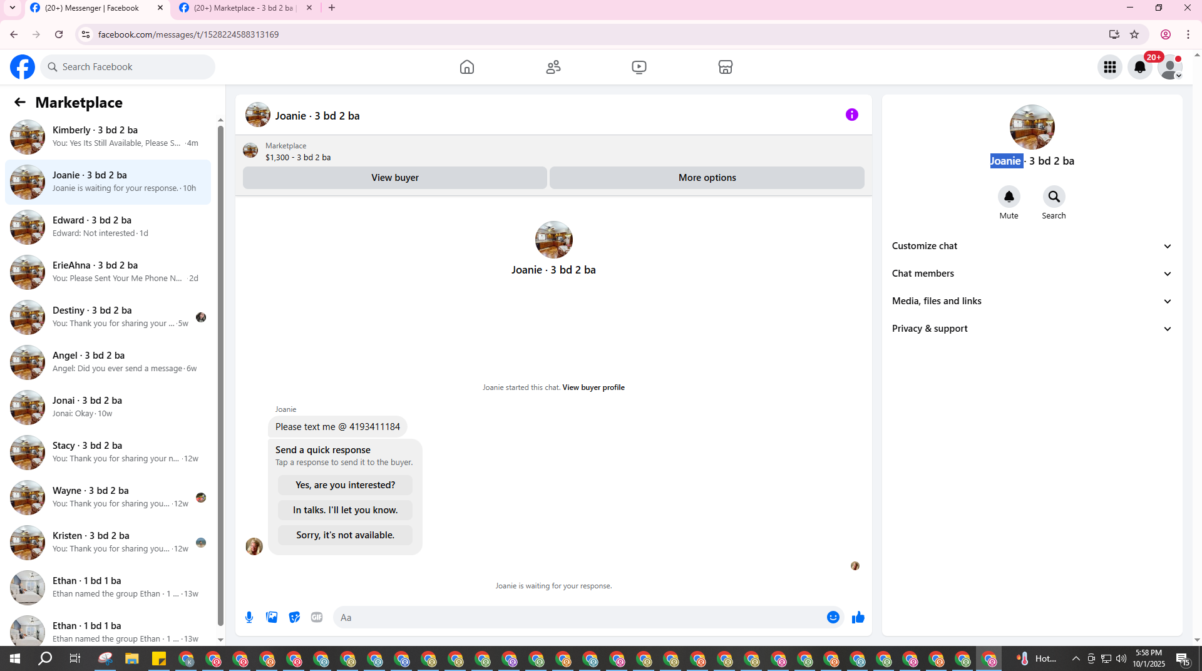This screenshot has width=1202, height=671.
Task: Open Windows taskbar search
Action: click(x=45, y=658)
